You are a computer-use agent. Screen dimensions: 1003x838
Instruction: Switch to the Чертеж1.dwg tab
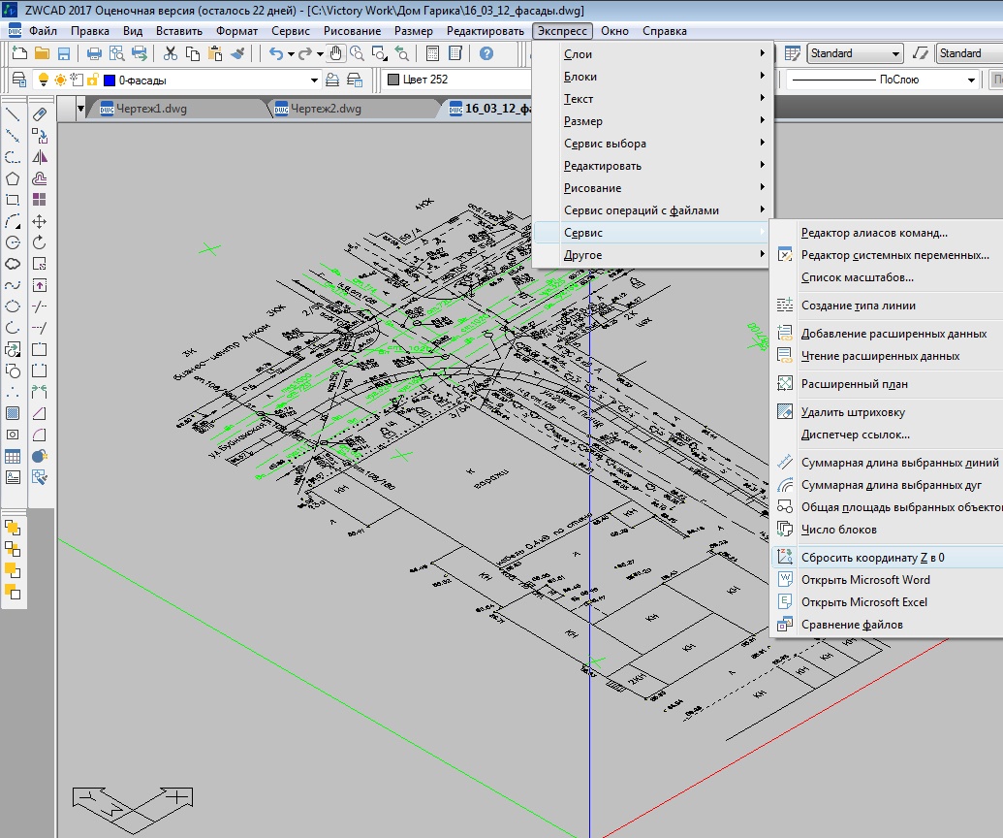(149, 109)
